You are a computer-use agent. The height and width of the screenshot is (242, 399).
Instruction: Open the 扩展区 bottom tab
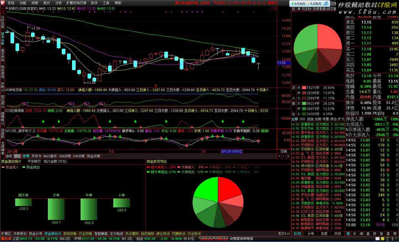(6, 234)
